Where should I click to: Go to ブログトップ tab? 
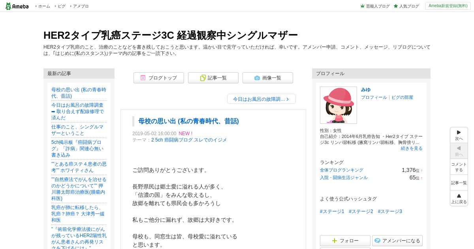click(x=159, y=78)
